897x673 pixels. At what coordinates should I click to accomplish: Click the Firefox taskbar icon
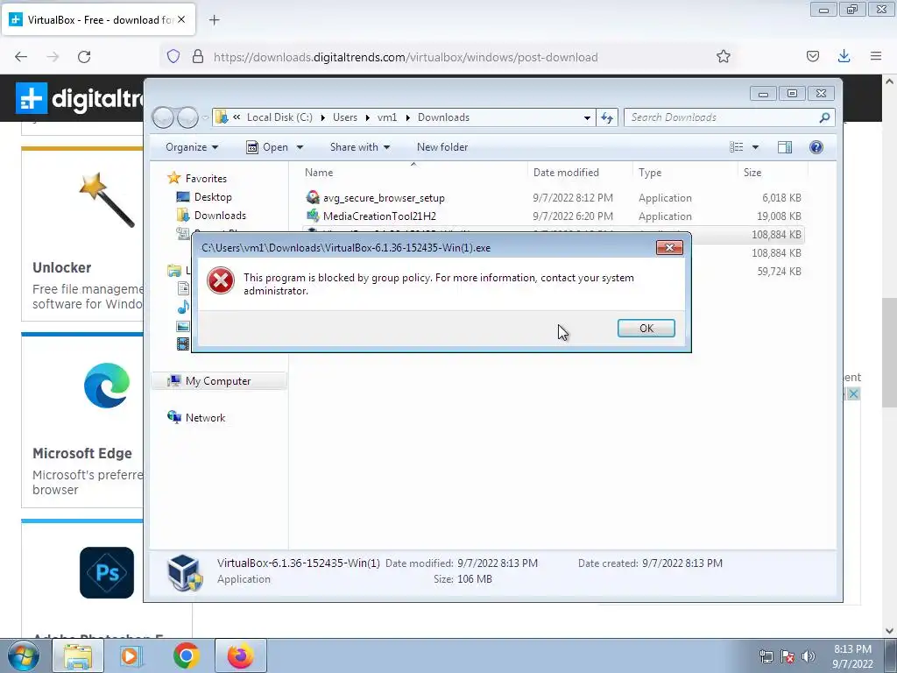click(x=241, y=655)
